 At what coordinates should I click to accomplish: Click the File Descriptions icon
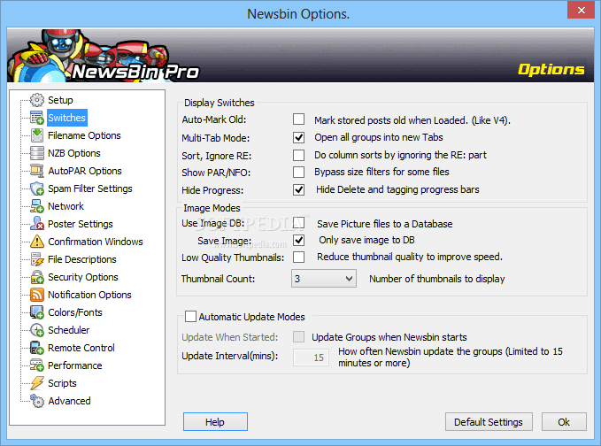point(37,259)
